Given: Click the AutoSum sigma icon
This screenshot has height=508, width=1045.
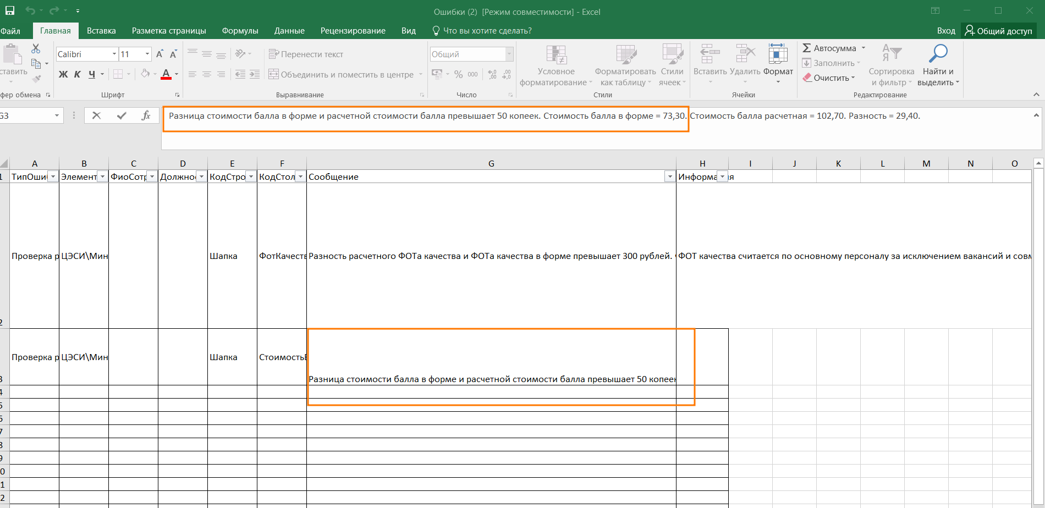Looking at the screenshot, I should click(807, 48).
